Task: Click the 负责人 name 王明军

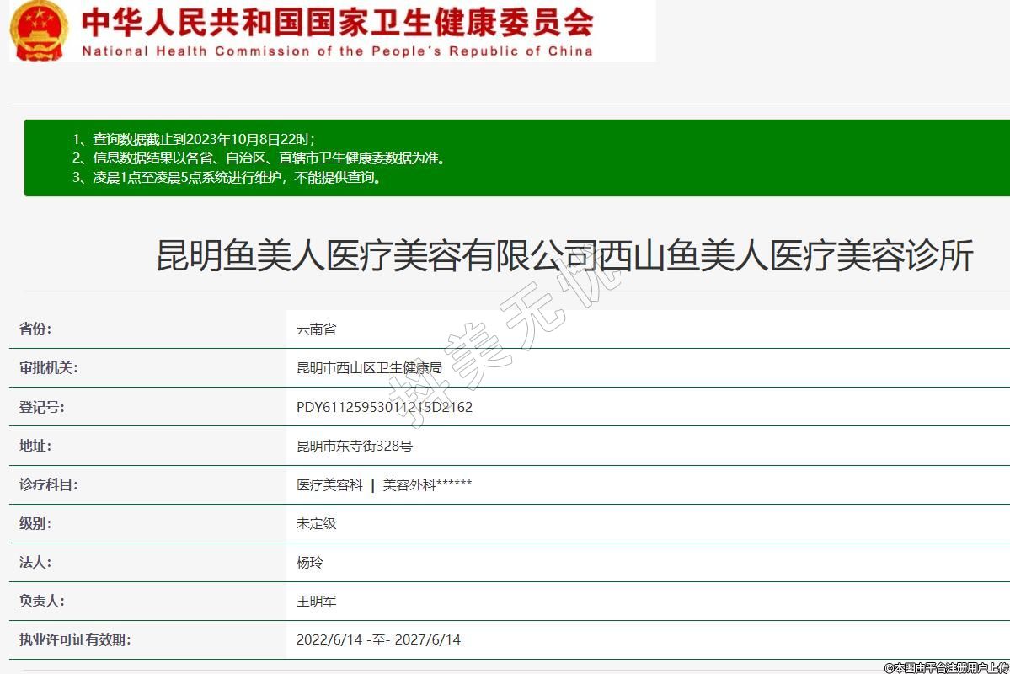Action: (x=316, y=601)
